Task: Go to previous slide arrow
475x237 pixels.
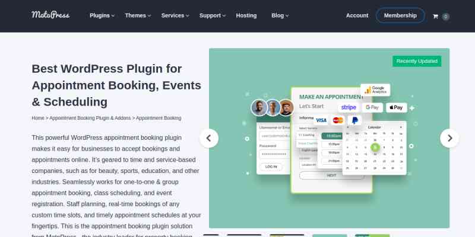Action: click(x=209, y=138)
